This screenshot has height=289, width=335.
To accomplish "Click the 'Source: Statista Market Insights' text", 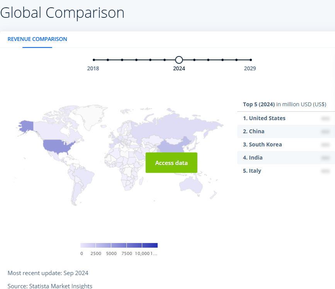I will click(50, 286).
